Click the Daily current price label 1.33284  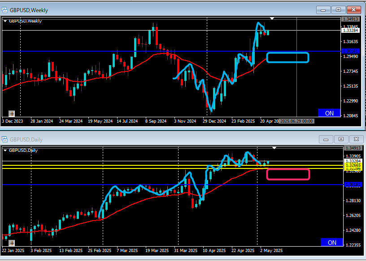point(353,161)
